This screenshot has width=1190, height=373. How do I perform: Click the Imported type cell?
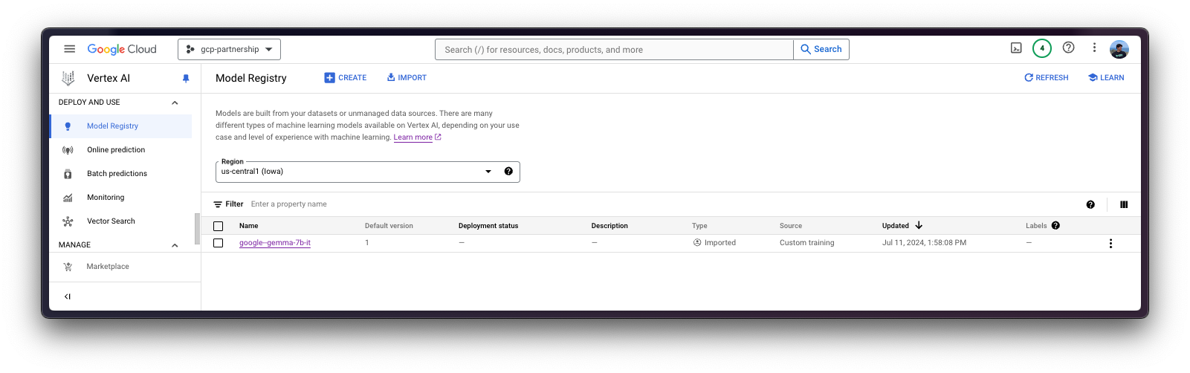pyautogui.click(x=714, y=243)
